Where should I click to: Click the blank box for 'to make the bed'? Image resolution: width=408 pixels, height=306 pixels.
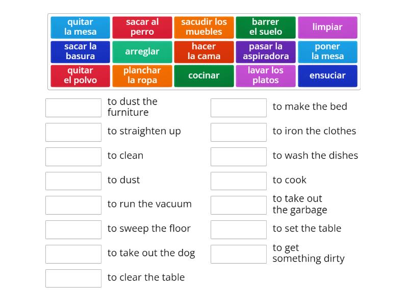pyautogui.click(x=239, y=108)
